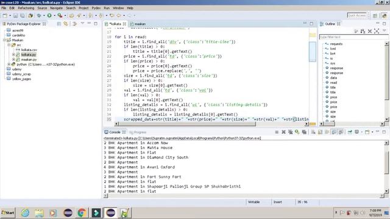Open dropdown arrow beside Run button
390x219 pixels.
click(x=54, y=16)
